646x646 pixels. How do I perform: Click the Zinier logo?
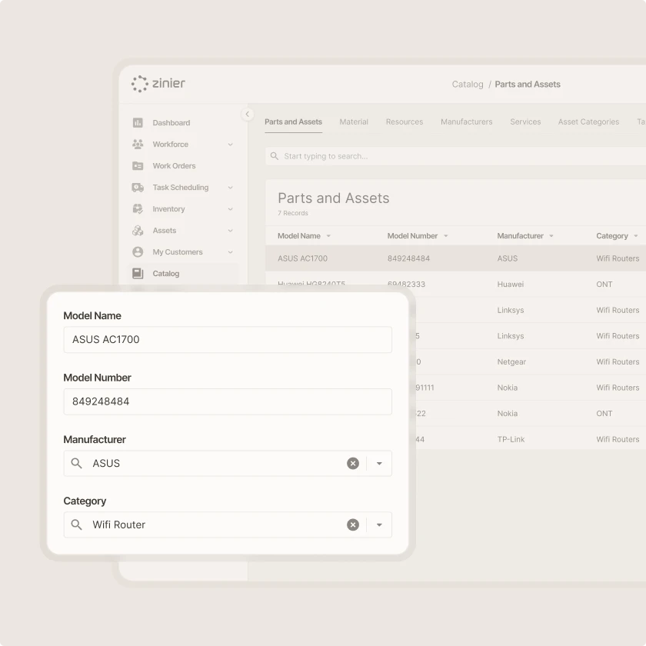tap(158, 84)
